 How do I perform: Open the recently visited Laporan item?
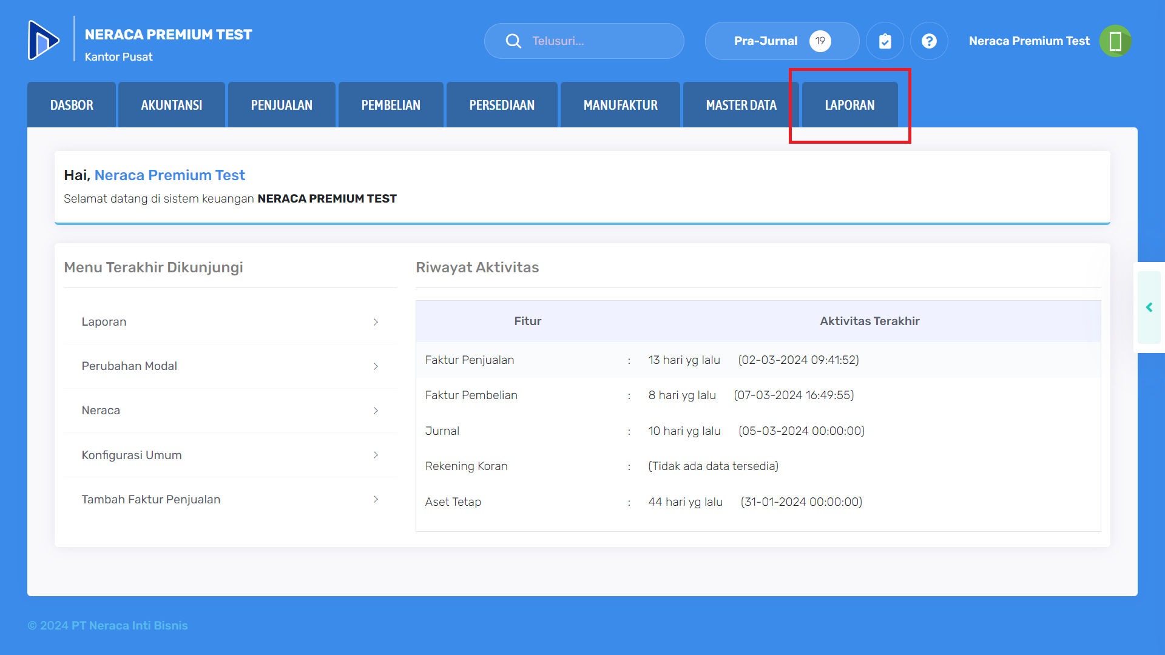pos(231,322)
